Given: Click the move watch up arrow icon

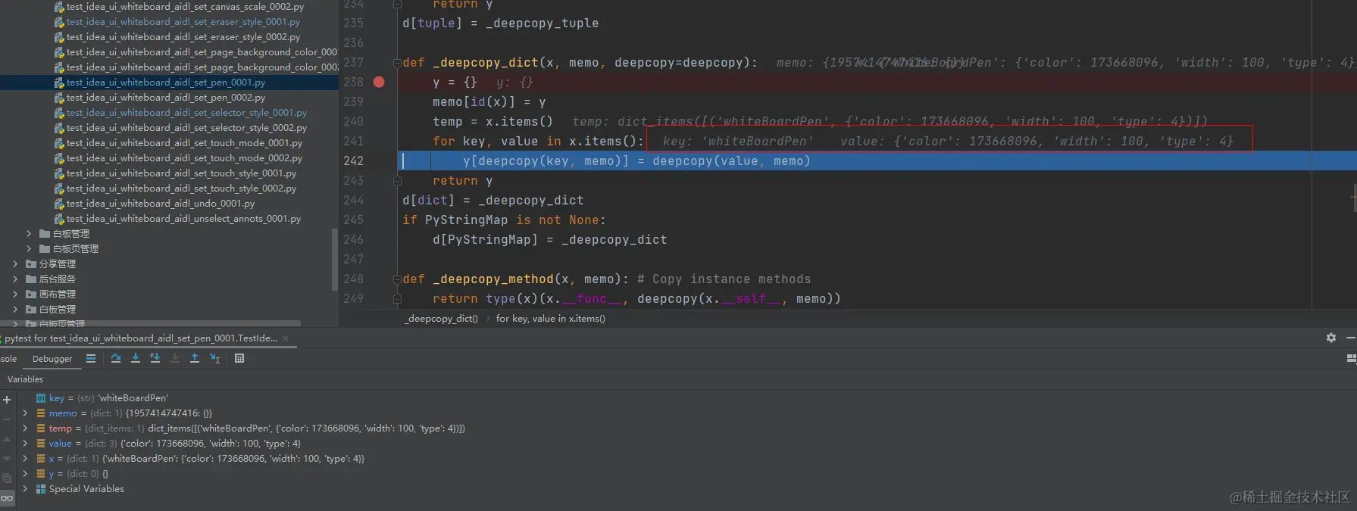Looking at the screenshot, I should [x=7, y=439].
